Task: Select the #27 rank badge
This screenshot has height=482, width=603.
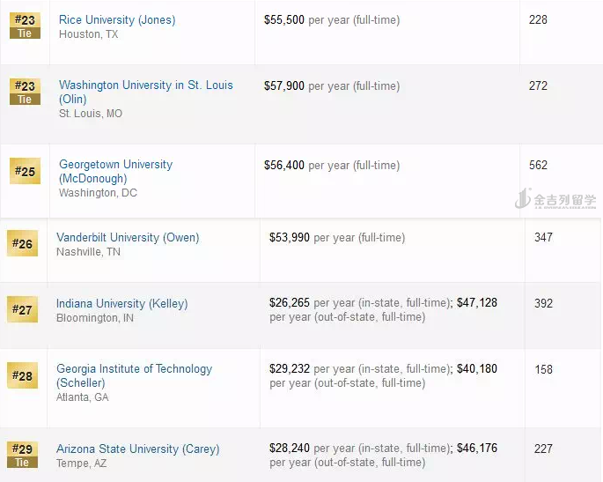Action: (x=22, y=309)
